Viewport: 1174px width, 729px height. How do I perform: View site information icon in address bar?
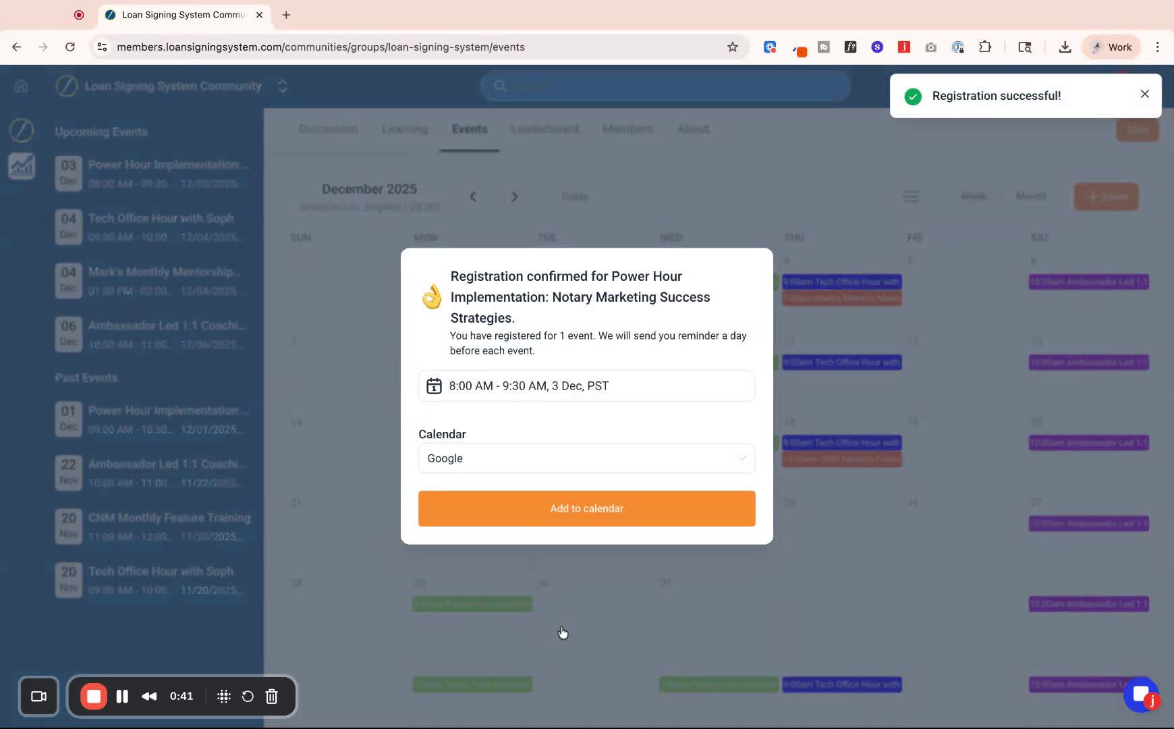pos(102,47)
